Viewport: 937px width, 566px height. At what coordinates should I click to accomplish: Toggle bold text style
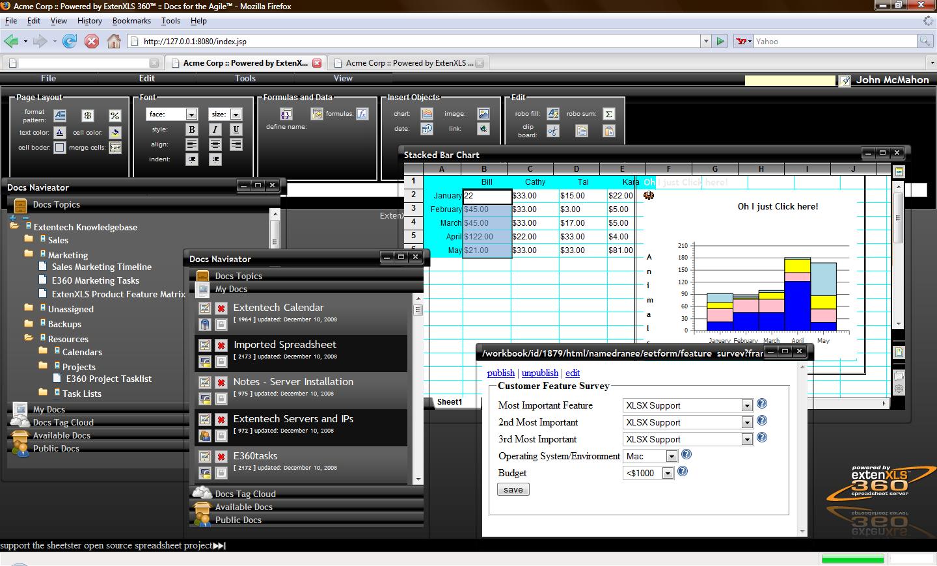coord(192,129)
